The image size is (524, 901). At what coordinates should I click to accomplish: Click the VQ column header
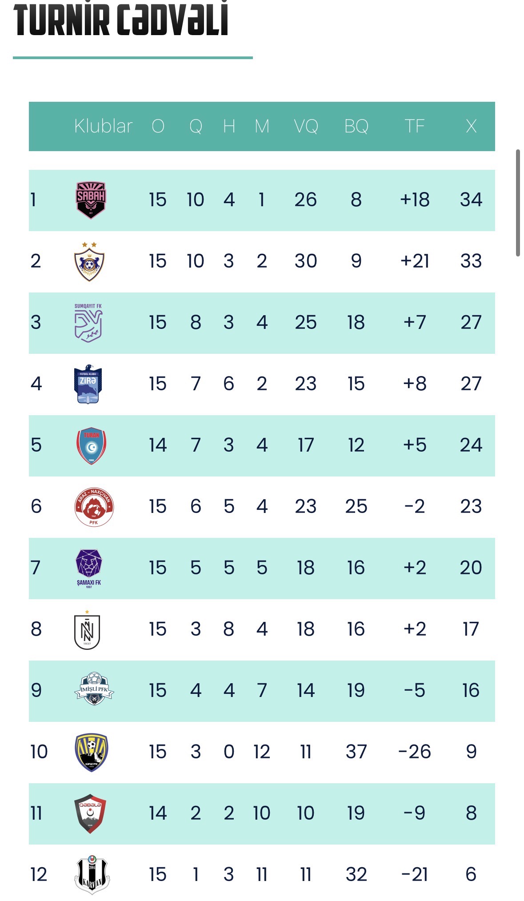[306, 126]
